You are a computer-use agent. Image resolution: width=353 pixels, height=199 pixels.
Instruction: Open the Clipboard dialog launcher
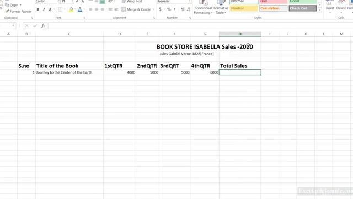coord(32,18)
